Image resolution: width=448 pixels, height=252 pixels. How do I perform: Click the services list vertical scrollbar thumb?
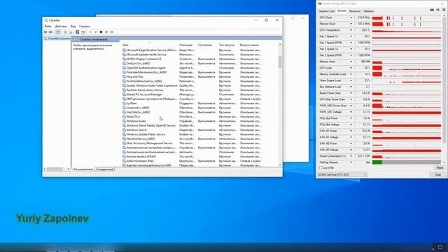(280, 62)
